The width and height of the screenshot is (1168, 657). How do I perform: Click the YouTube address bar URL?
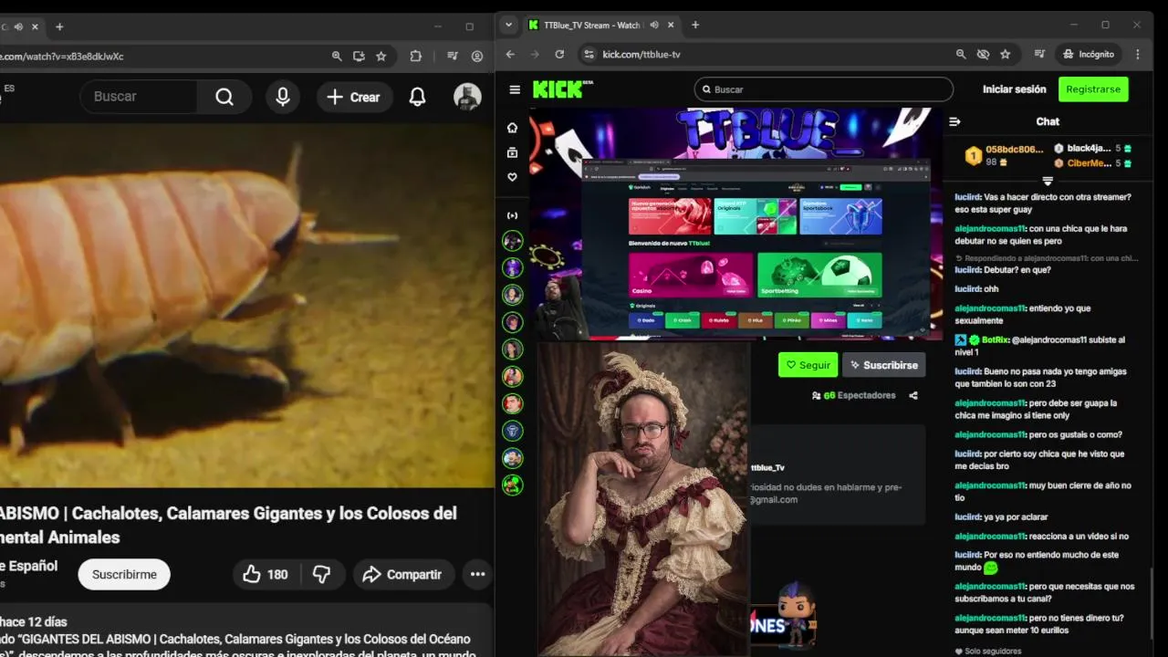(62, 56)
